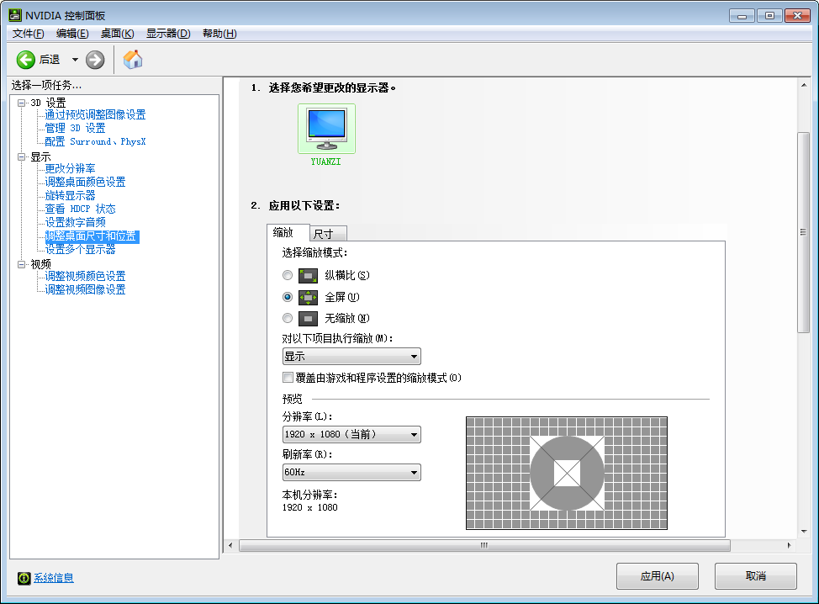This screenshot has width=819, height=604.
Task: Click the 后退 back label
Action: [50, 60]
